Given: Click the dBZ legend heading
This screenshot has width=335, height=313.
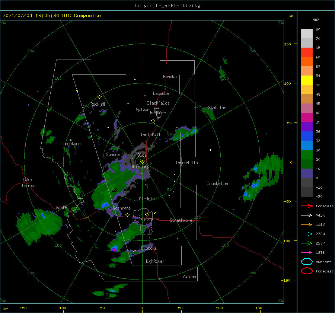Looking at the screenshot, I should (x=316, y=20).
